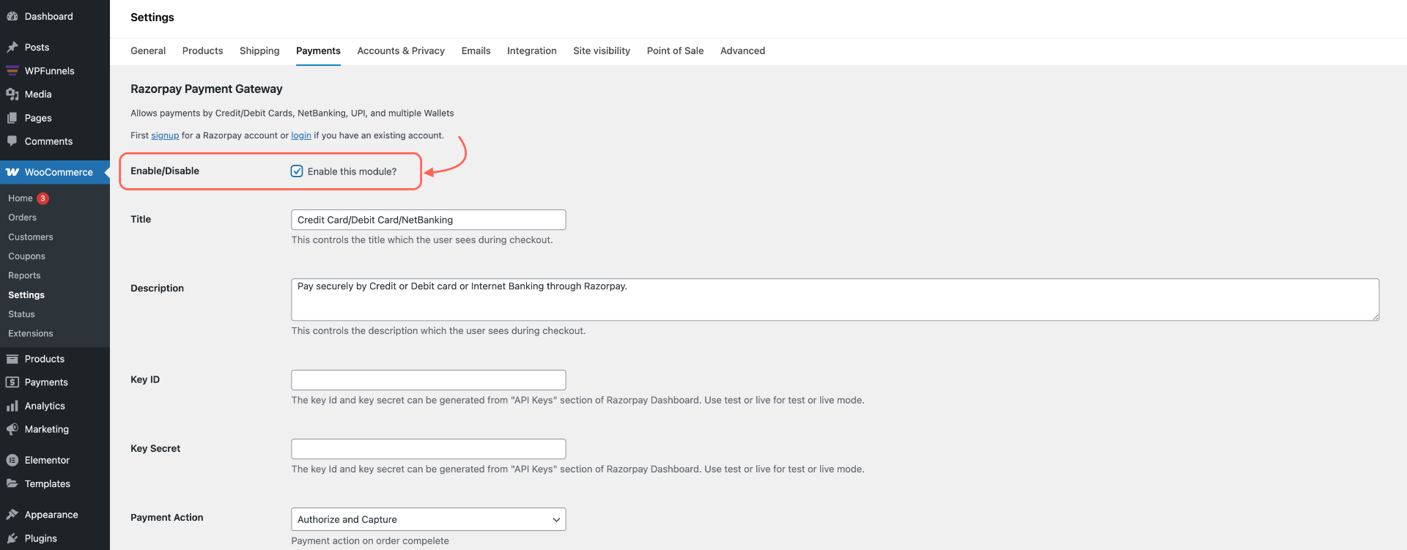Screen dimensions: 1407x550
Task: Click the Title text field
Action: (429, 220)
